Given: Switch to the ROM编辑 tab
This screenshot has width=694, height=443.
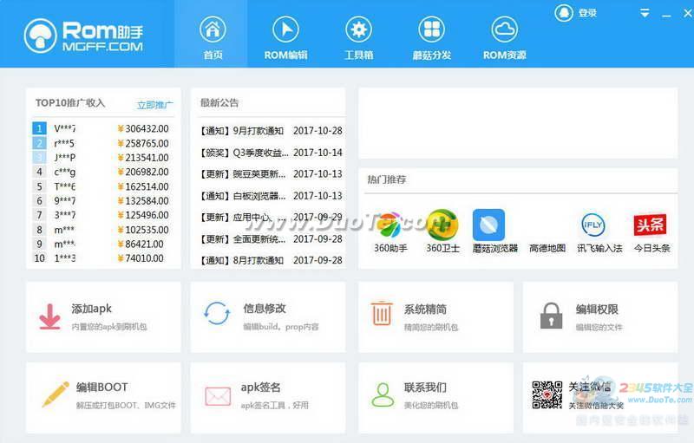Looking at the screenshot, I should pyautogui.click(x=285, y=38).
